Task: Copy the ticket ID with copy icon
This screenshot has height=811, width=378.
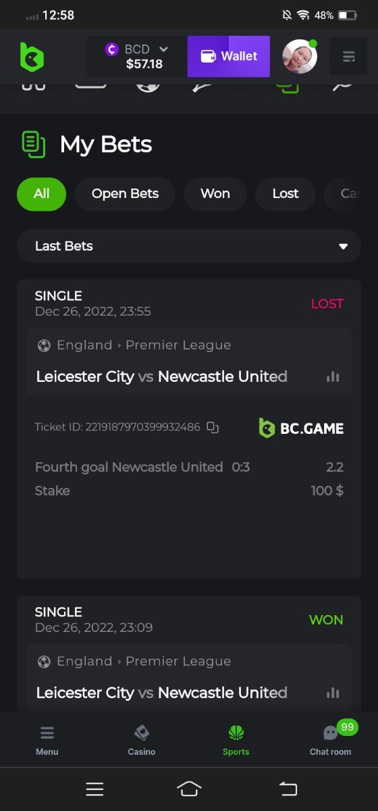Action: pos(213,427)
